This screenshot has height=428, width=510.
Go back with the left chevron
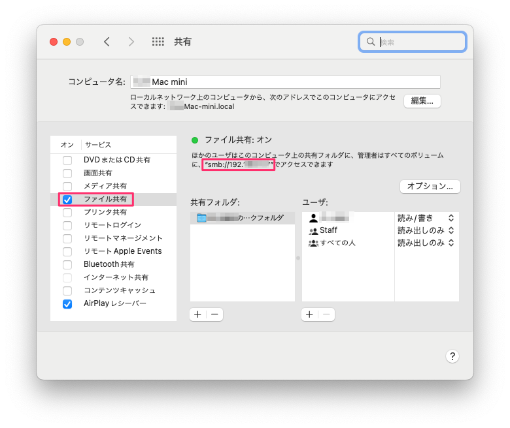pyautogui.click(x=107, y=42)
